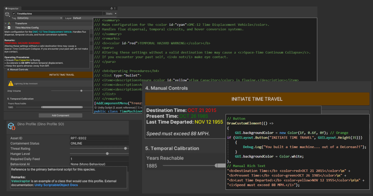Collapse the Time Machine Config foldout
The width and height of the screenshot is (373, 196).
click(x=6, y=27)
